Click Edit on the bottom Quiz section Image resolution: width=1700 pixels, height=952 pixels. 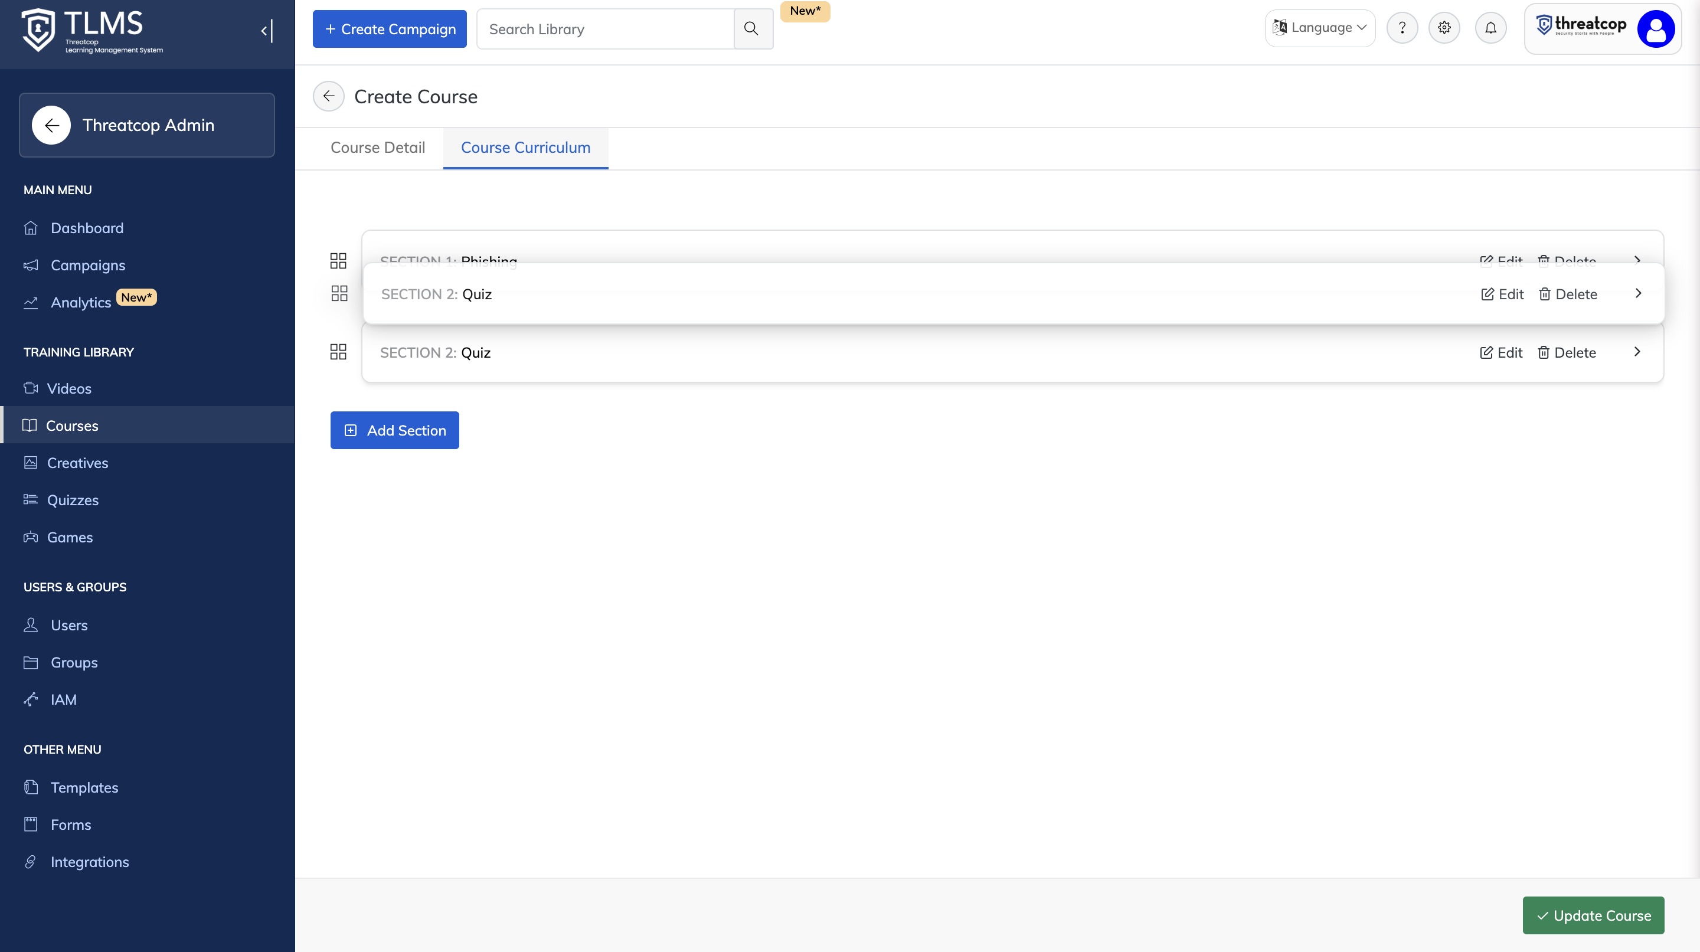(x=1501, y=353)
